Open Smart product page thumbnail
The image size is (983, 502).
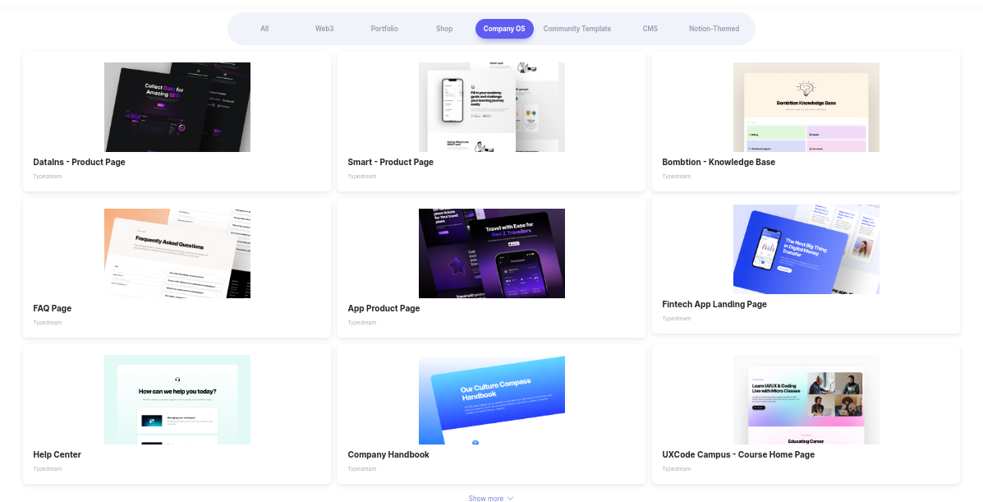(491, 108)
